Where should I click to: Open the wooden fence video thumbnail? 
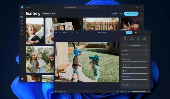pyautogui.click(x=101, y=24)
